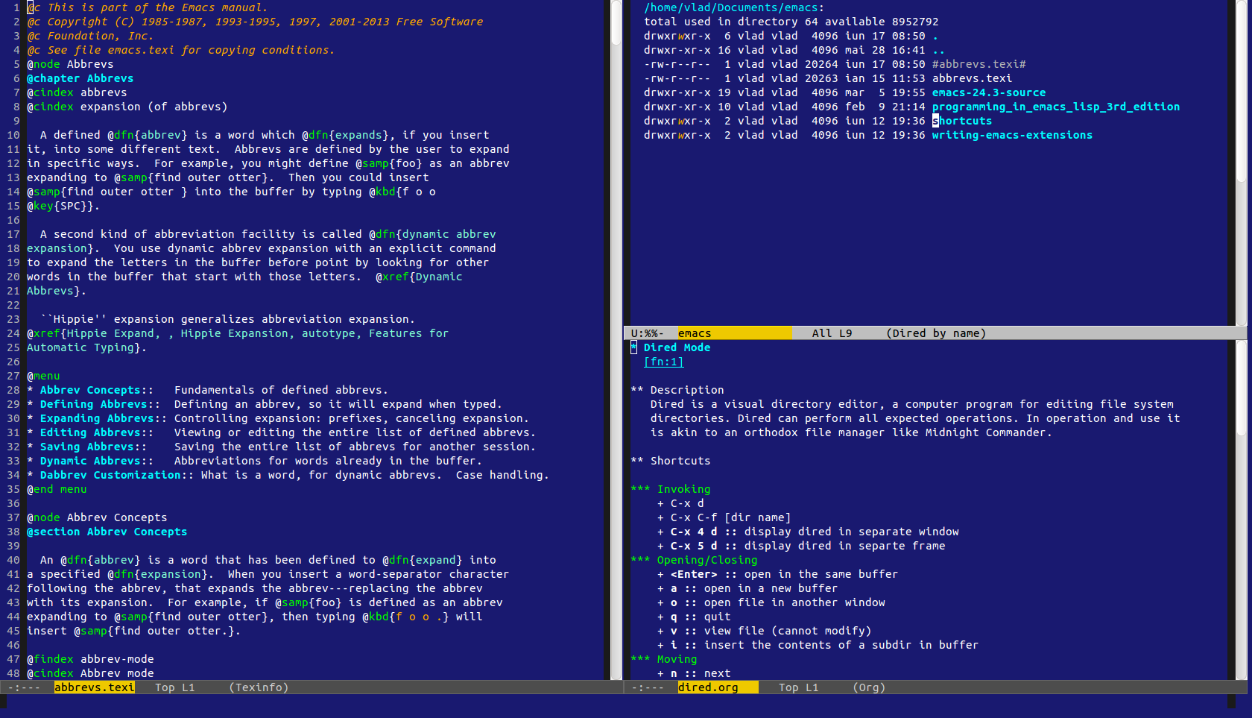Select the Abbrev Concepts menu entry
The image size is (1252, 718).
click(90, 390)
